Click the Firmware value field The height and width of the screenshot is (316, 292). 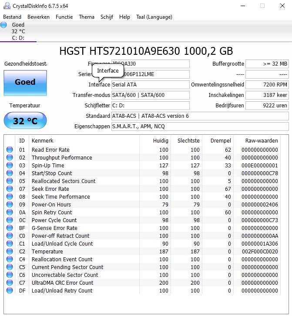pos(151,64)
